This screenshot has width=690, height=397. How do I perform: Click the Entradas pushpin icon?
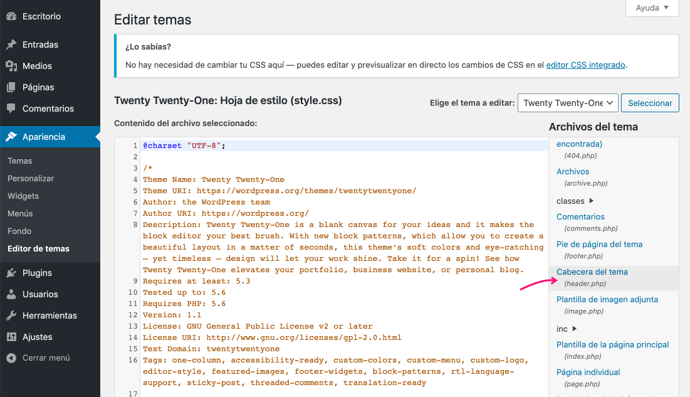[11, 45]
